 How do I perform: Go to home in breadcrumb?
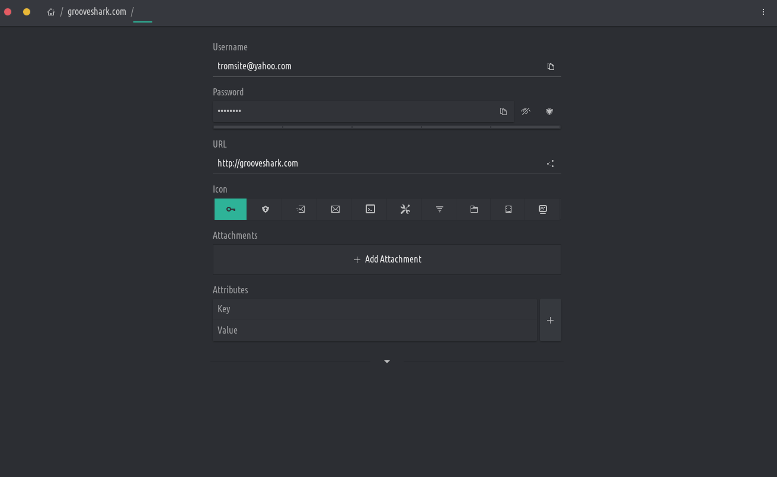coord(51,12)
